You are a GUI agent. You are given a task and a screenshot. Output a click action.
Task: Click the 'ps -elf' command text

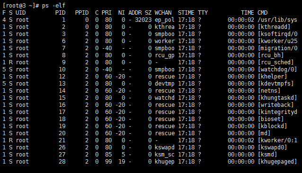pos(53,6)
